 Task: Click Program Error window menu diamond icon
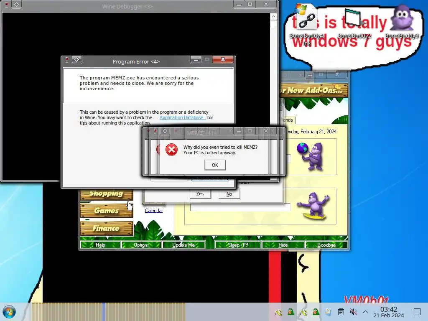pos(77,59)
